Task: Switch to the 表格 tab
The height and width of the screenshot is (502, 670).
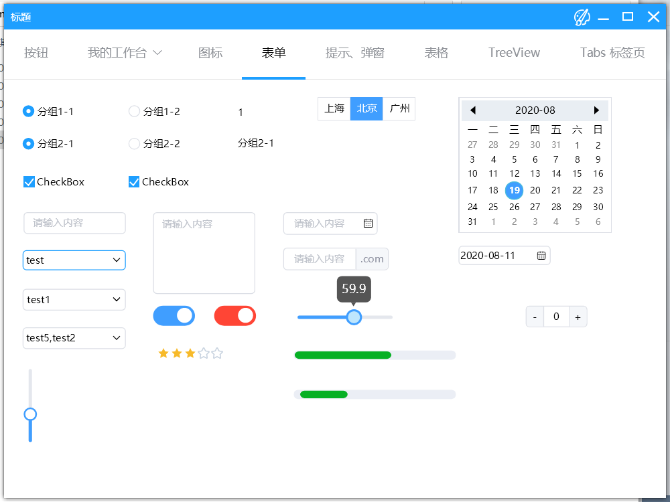Action: (436, 52)
